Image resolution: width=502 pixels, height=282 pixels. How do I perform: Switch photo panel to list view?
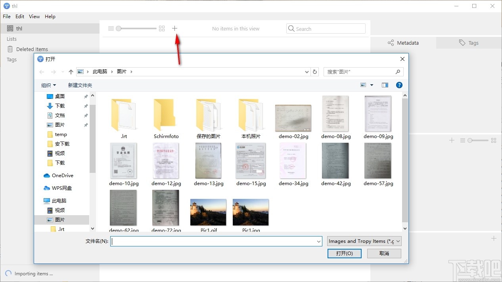coord(462,140)
